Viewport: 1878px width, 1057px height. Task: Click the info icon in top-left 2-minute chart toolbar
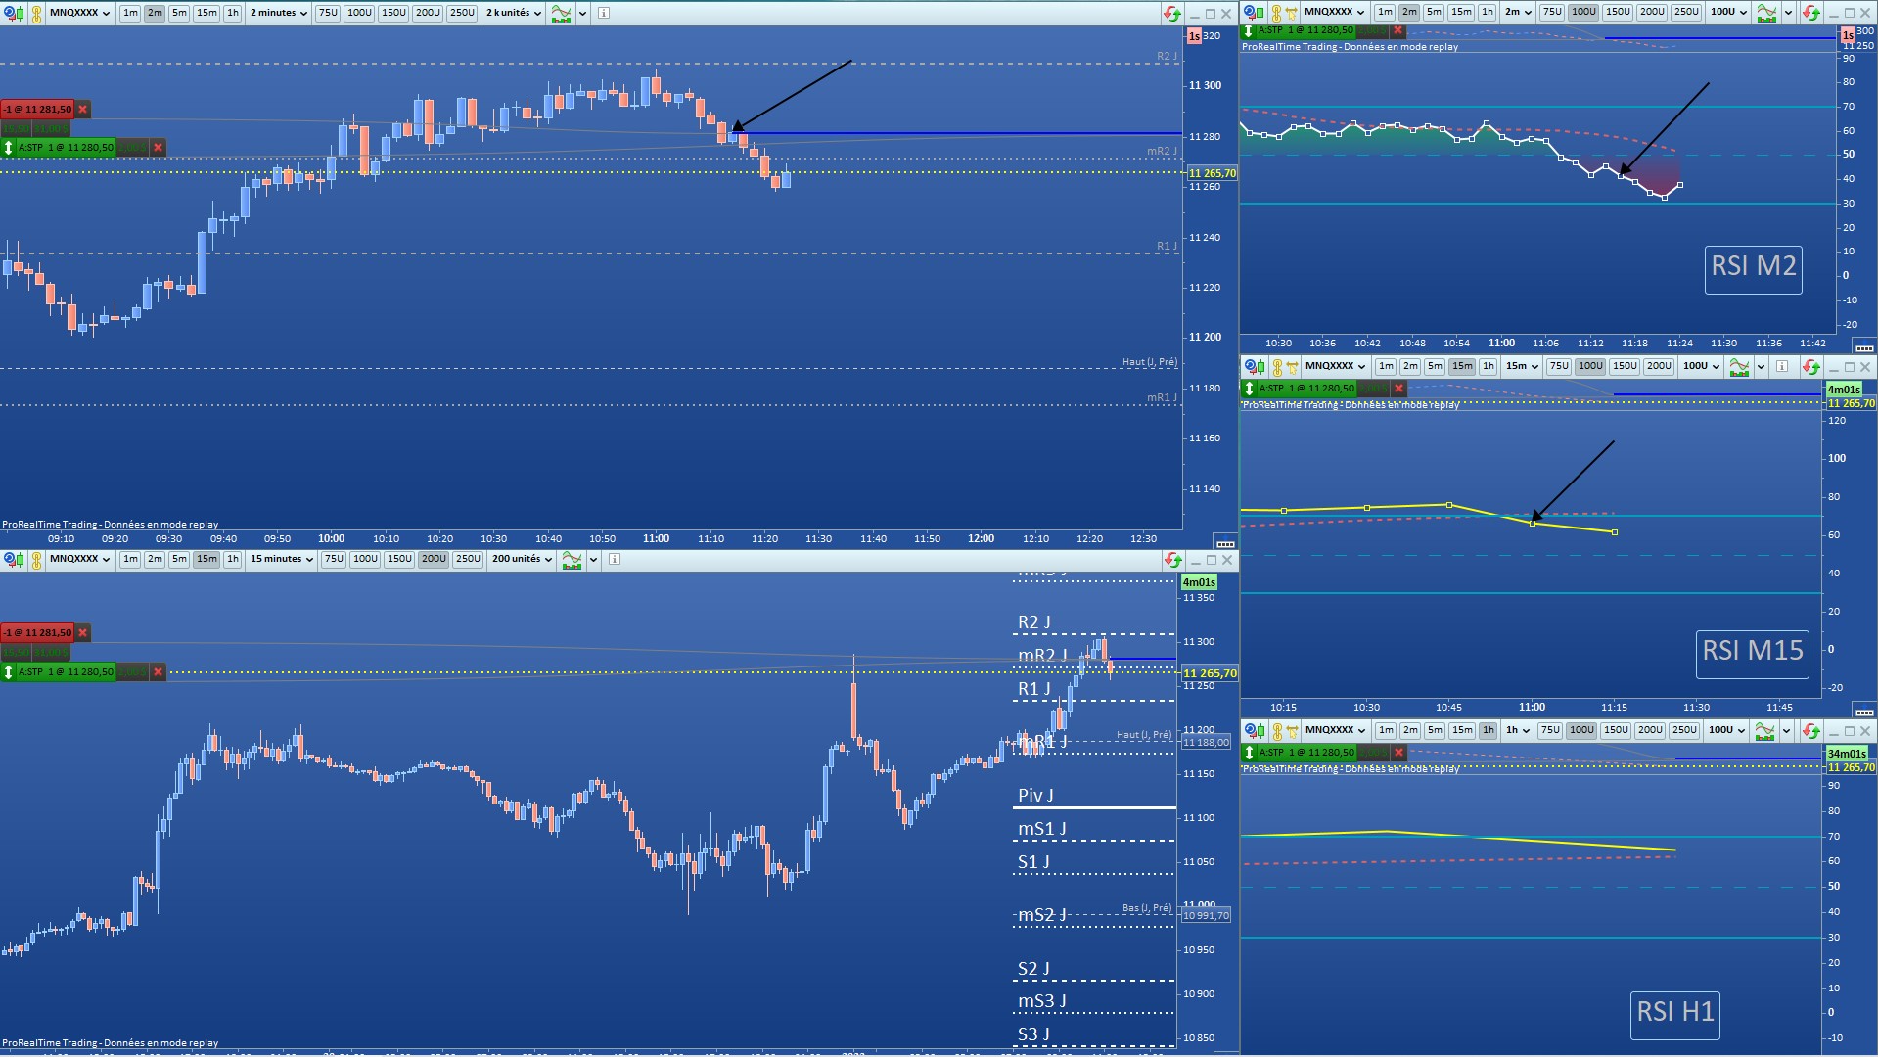click(x=604, y=14)
